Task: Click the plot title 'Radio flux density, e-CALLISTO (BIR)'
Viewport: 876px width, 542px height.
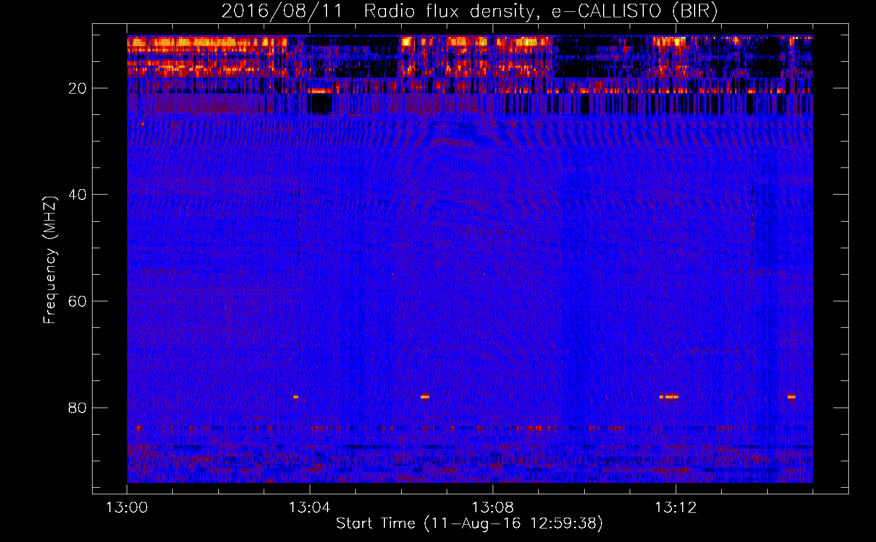Action: [x=540, y=11]
